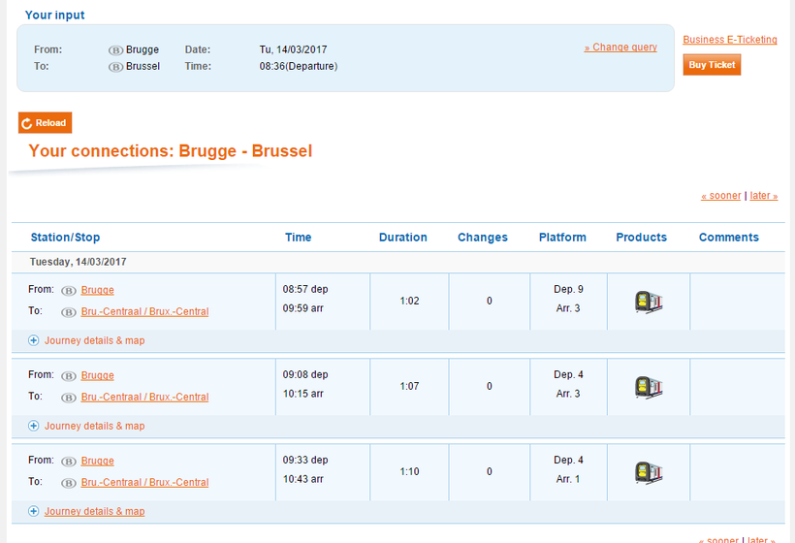Open Journey details & map for 09:33 train
The image size is (795, 543).
pos(94,511)
